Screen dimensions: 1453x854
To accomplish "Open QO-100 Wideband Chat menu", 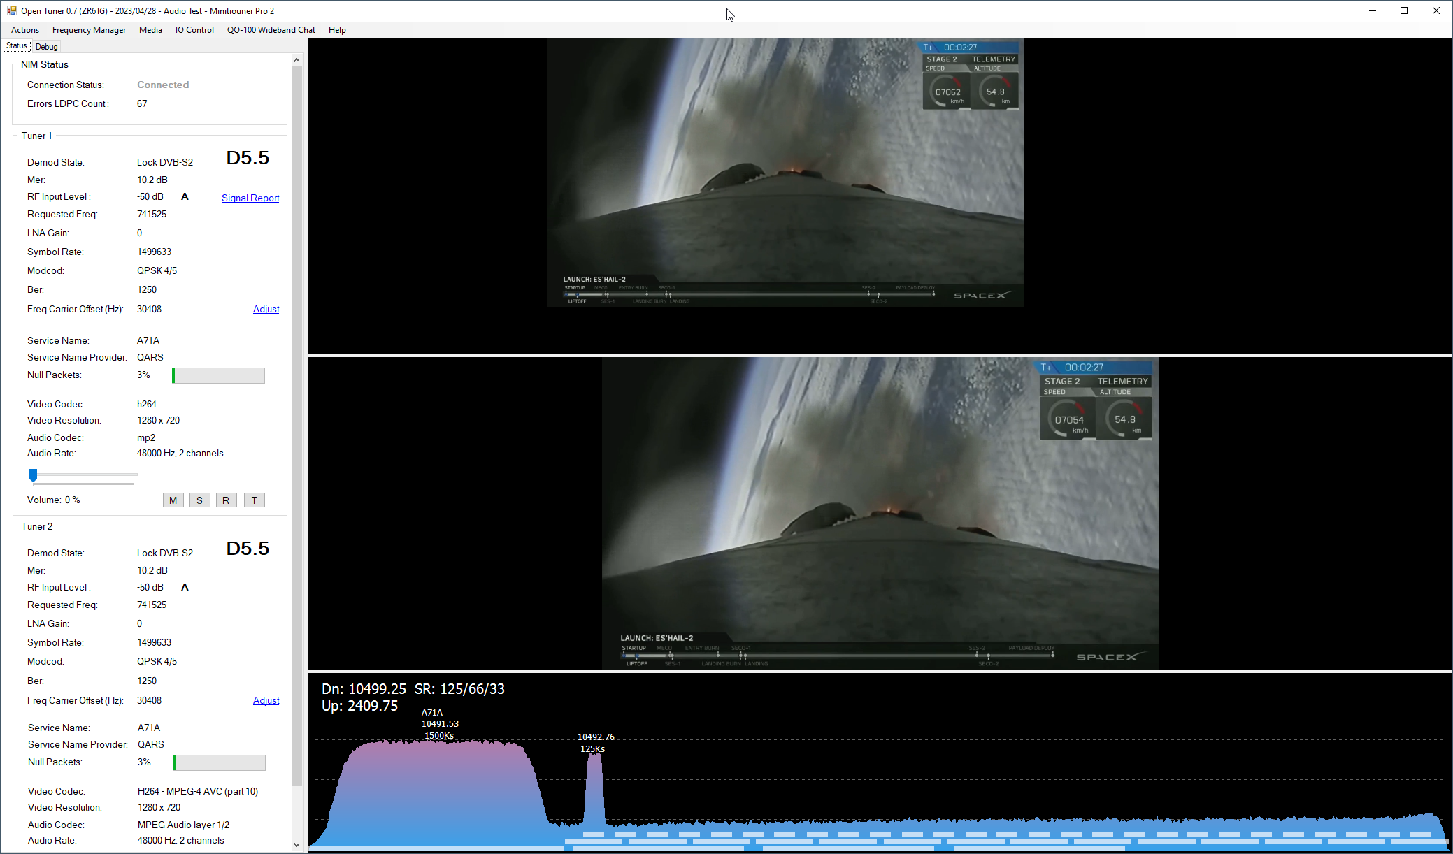I will pos(271,30).
